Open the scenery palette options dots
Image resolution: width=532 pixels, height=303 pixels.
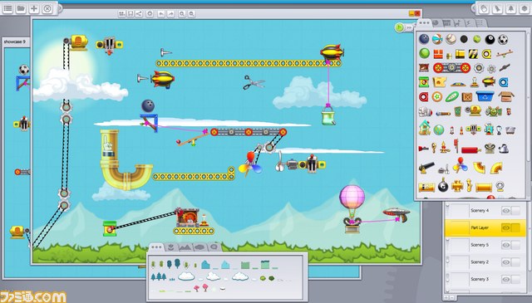pos(156,247)
